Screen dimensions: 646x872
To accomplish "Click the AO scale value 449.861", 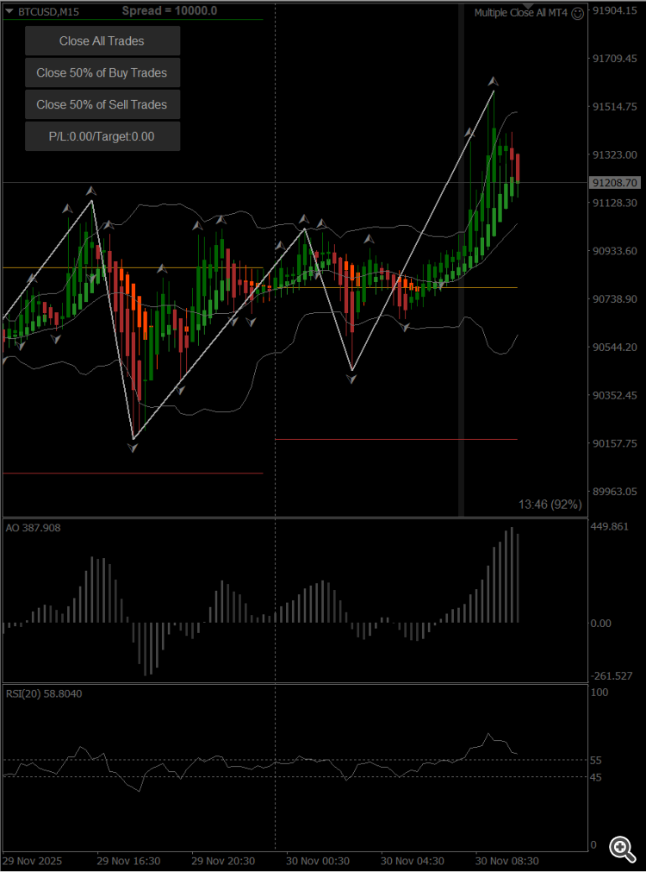I will [611, 527].
